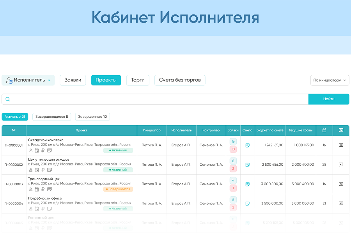Click person icon under Цех утилизации отходов
This screenshot has height=234, width=351.
point(30,170)
